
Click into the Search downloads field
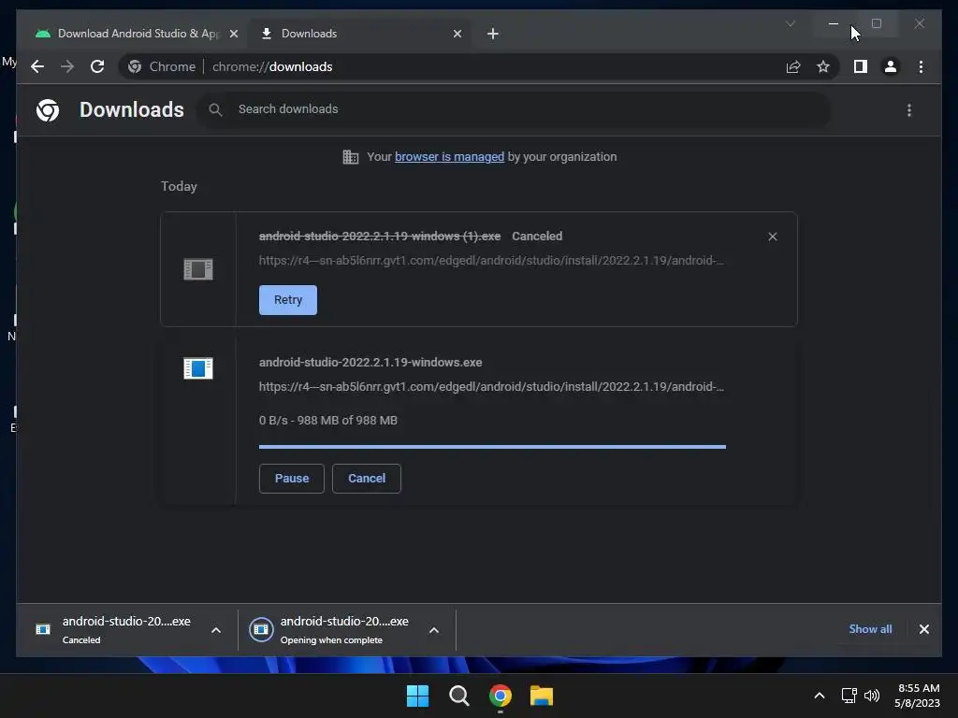point(514,109)
